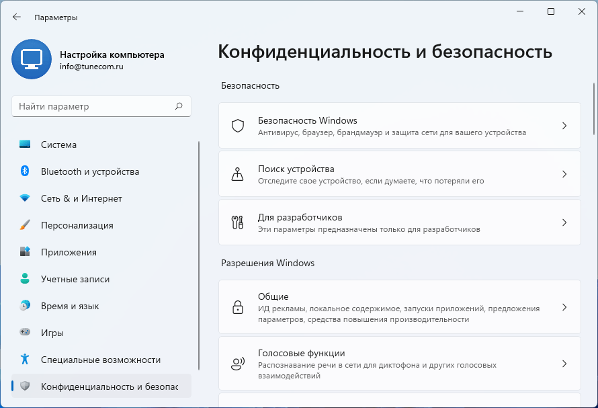
Task: Click the main content vertical scrollbar
Action: (x=593, y=109)
